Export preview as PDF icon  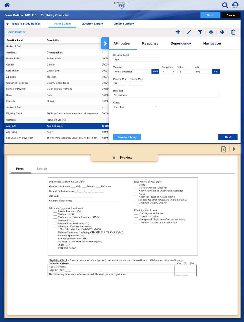(x=224, y=149)
